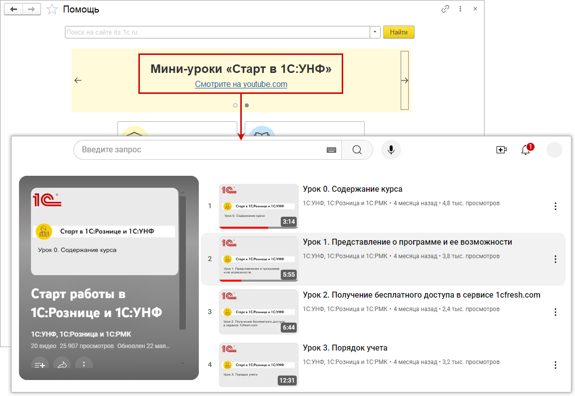The height and width of the screenshot is (396, 575).
Task: Select first banner pagination dot
Action: (x=235, y=105)
